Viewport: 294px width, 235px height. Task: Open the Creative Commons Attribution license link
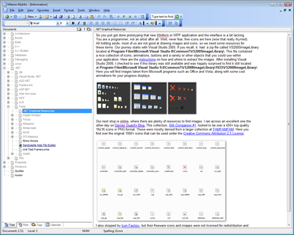pyautogui.click(x=214, y=134)
